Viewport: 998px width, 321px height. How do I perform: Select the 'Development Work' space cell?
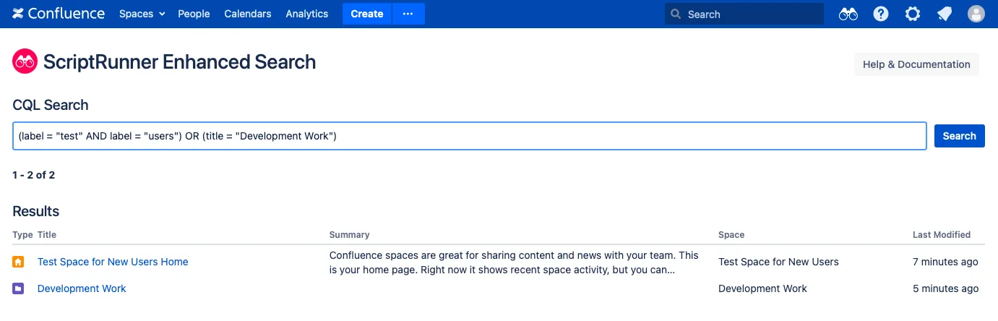(x=762, y=288)
